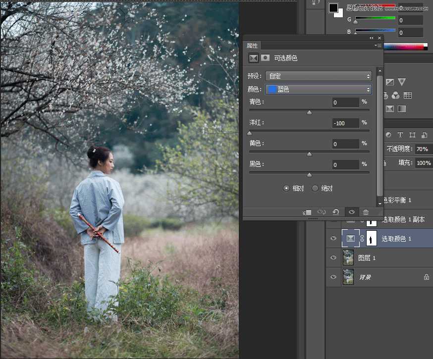This screenshot has width=433, height=359.
Task: Click the Vibrance adjustment triangle icon
Action: [402, 82]
